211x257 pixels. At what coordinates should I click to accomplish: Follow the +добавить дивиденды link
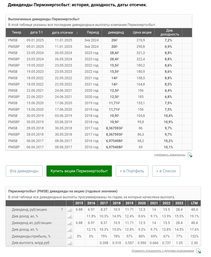(170, 155)
